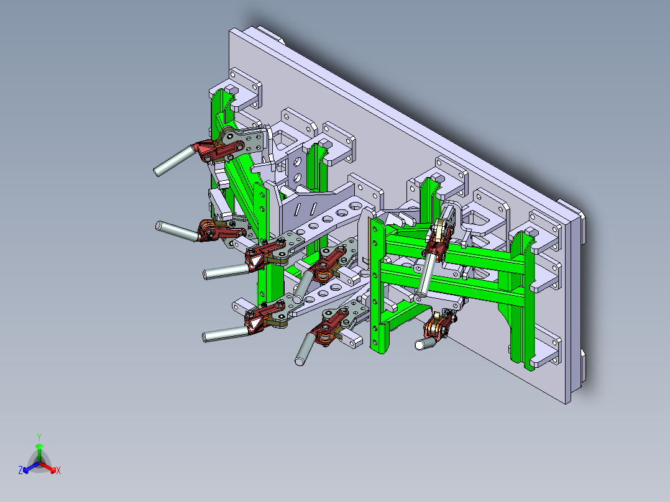
Task: Select the rightmost green vertical frame
Action: [x=522, y=300]
